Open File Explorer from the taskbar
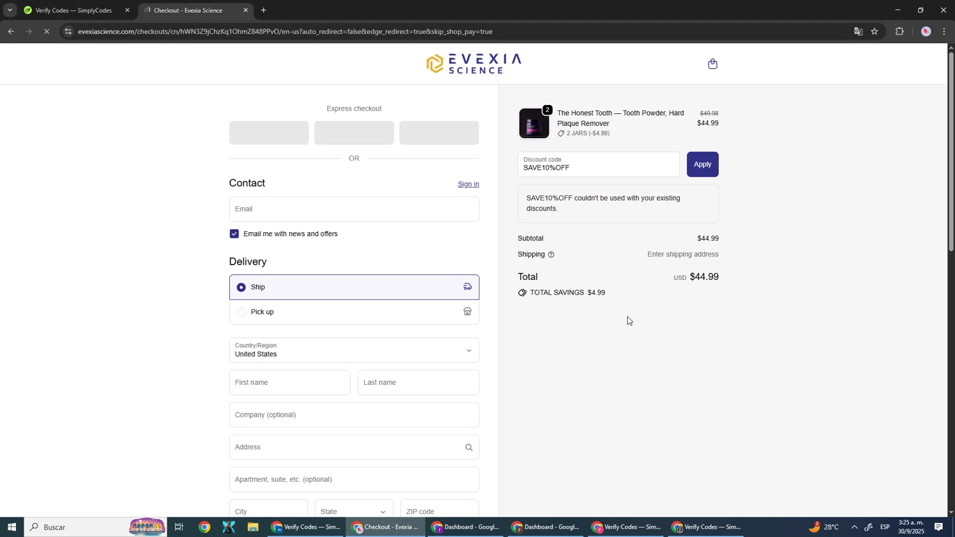 [x=253, y=527]
